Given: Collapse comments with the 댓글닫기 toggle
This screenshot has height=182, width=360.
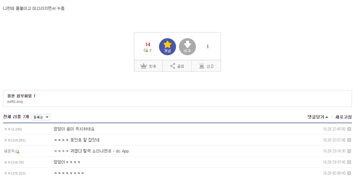Looking at the screenshot, I should [318, 117].
